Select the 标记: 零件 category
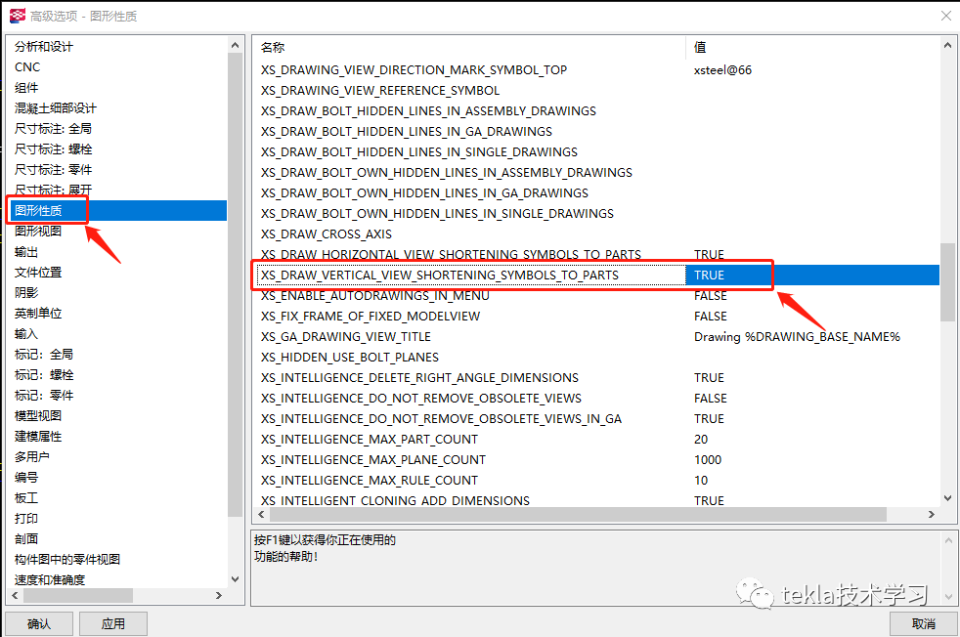Viewport: 960px width, 637px height. (44, 396)
